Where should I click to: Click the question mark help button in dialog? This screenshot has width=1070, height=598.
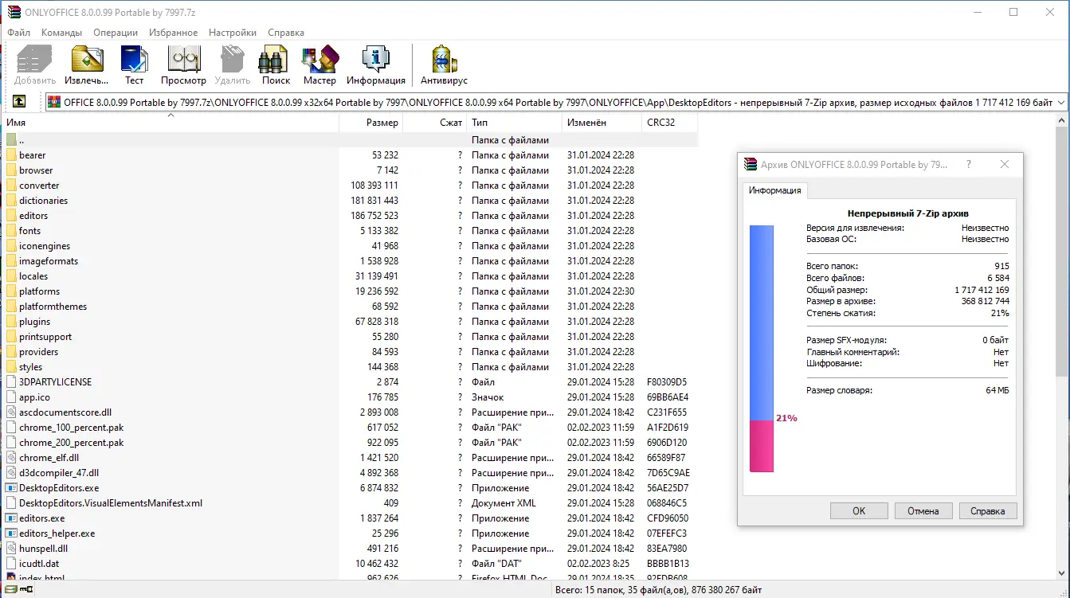[x=969, y=165]
